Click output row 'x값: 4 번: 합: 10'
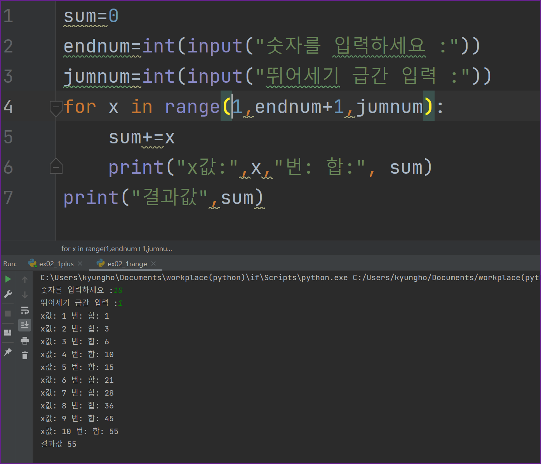 point(77,354)
